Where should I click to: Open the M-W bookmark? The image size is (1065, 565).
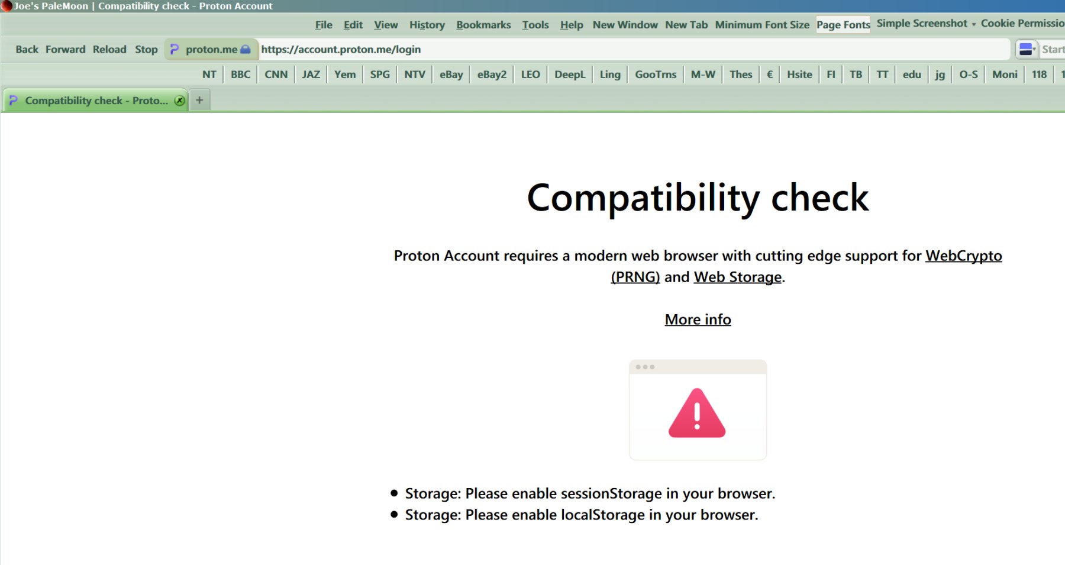(x=703, y=75)
